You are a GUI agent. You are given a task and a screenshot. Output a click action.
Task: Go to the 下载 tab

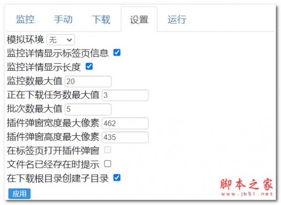point(101,20)
